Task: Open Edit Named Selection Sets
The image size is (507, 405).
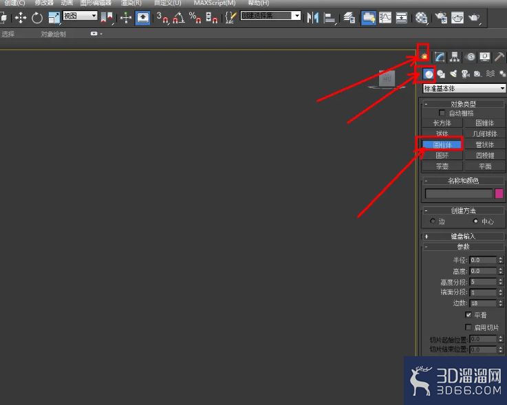Action: [x=230, y=17]
